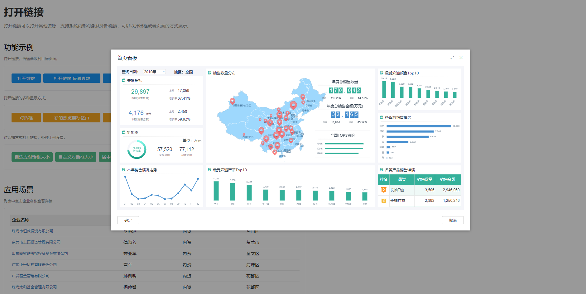Click the tallest bar in 最受欢迎产品Top10
This screenshot has height=294, width=586.
coord(216,191)
